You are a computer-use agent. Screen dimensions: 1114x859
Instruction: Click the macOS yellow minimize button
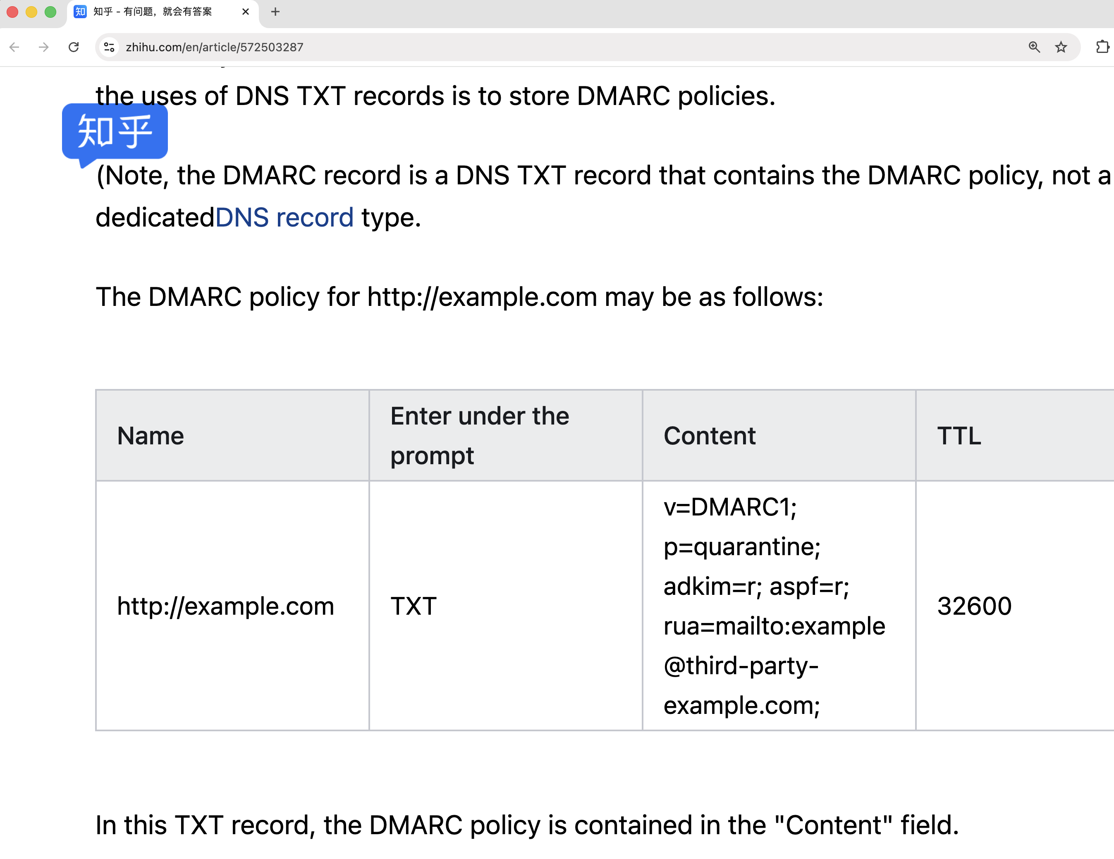point(31,12)
